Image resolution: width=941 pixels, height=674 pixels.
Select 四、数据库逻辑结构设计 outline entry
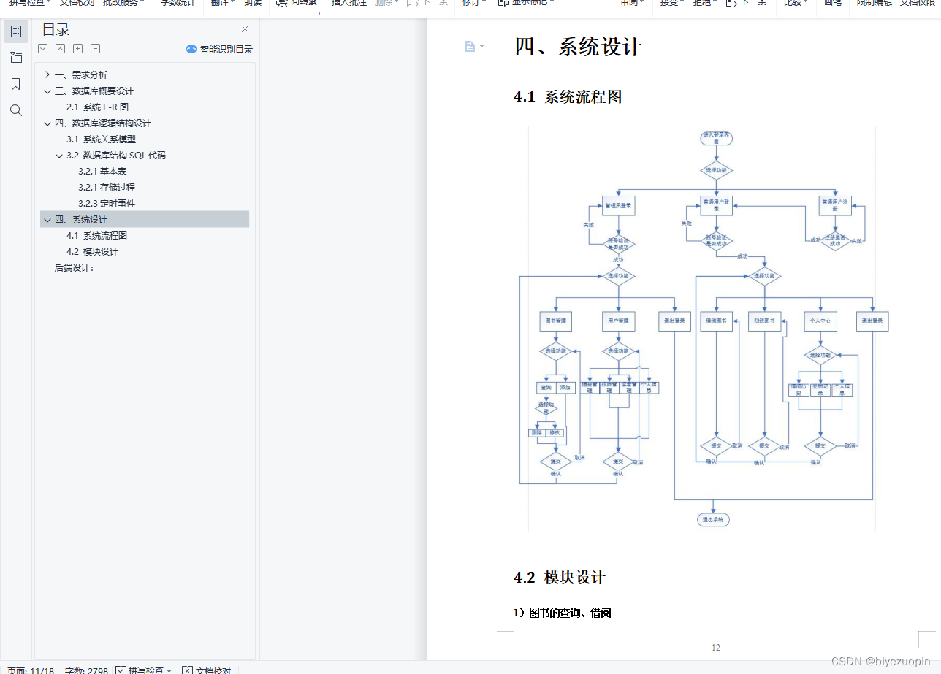coord(103,123)
